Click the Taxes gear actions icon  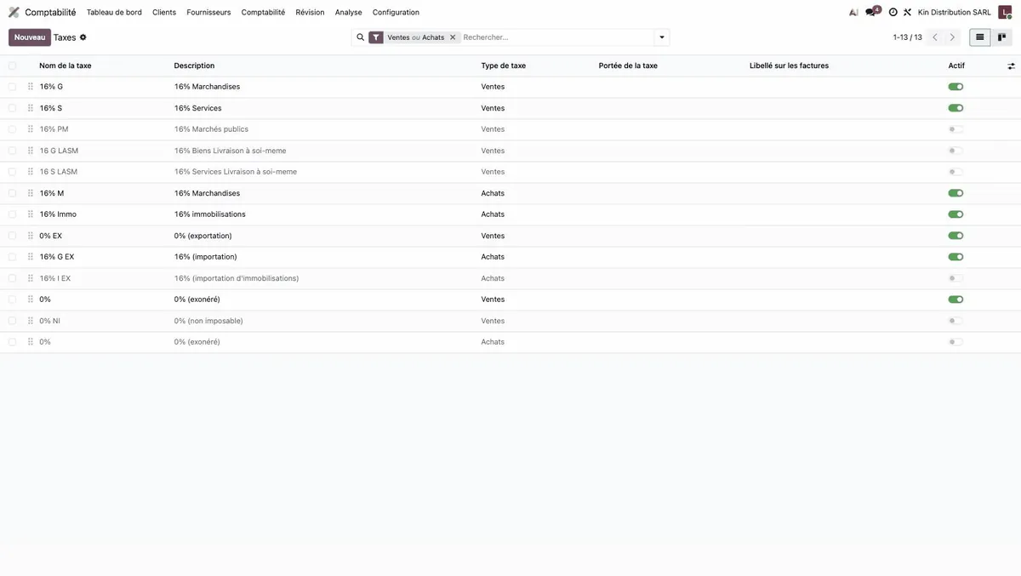pos(83,37)
